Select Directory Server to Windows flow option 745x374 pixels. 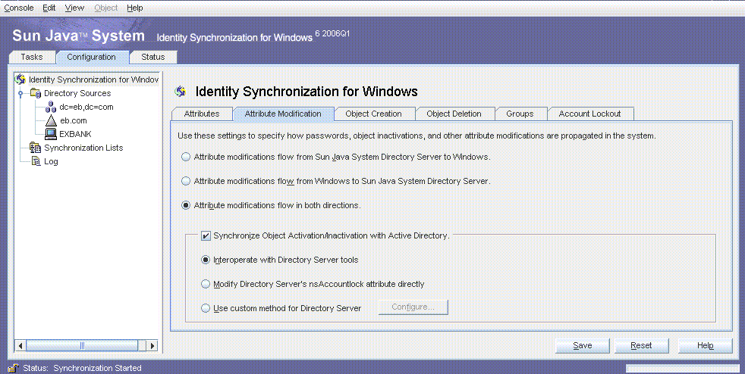pyautogui.click(x=187, y=157)
